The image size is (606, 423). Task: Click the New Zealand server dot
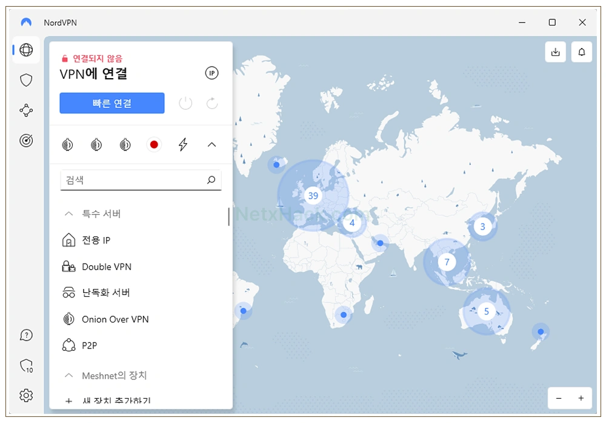[541, 331]
